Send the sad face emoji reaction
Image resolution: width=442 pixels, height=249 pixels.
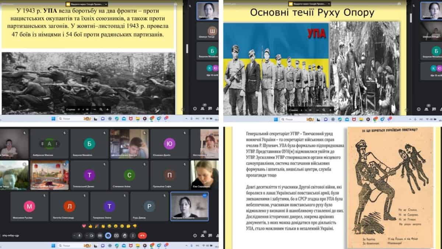(x=122, y=226)
